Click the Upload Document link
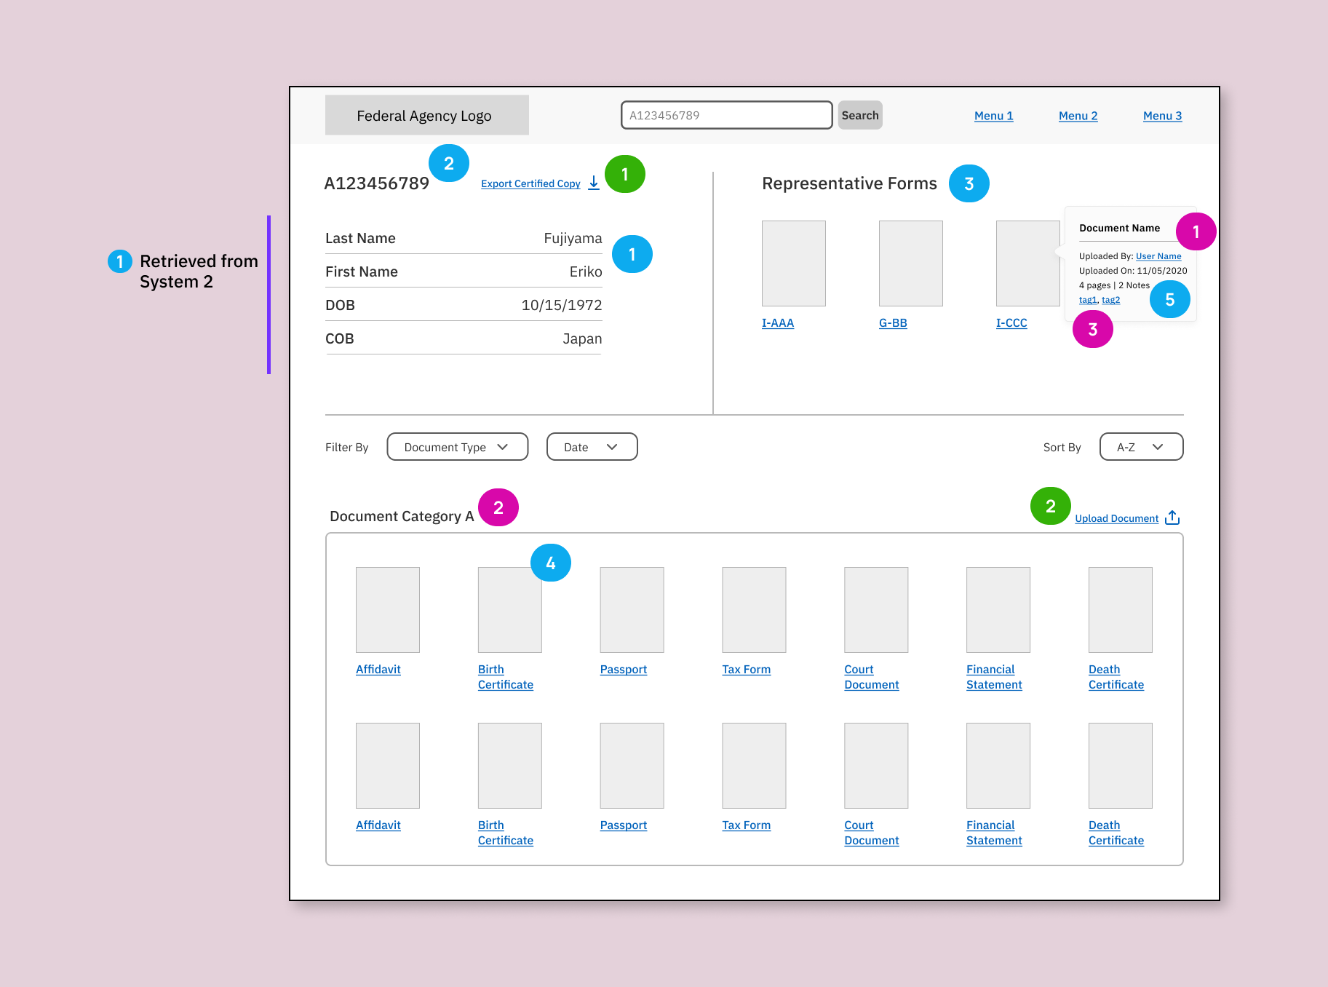1328x987 pixels. click(1116, 518)
